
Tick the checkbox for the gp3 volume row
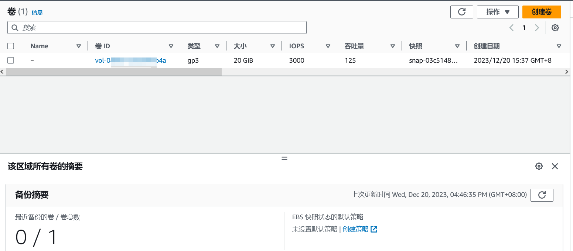pos(11,60)
